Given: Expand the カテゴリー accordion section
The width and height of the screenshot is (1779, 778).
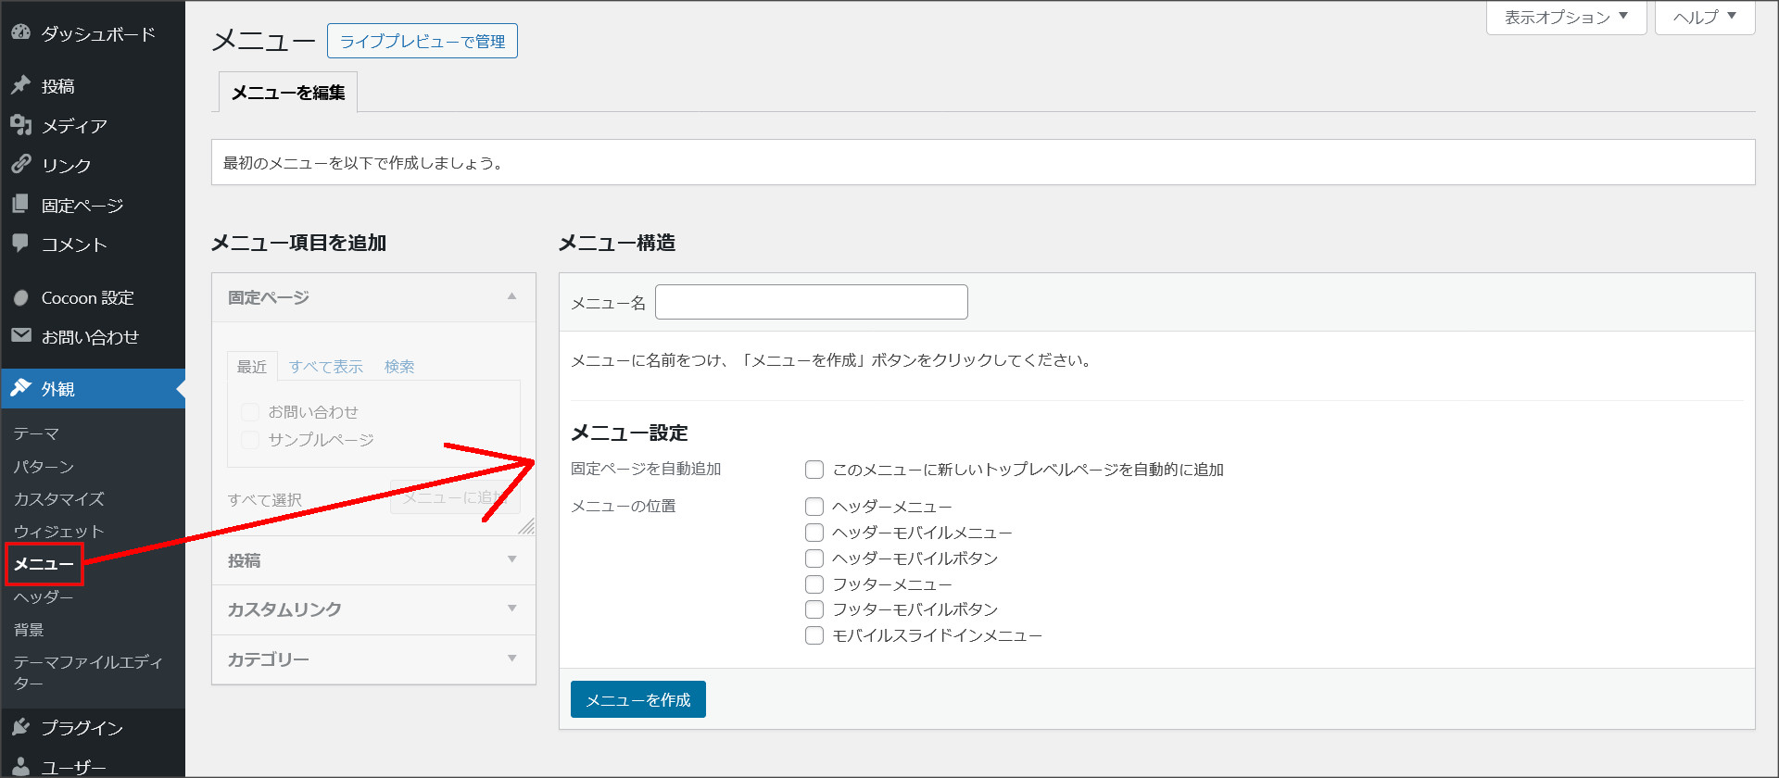Looking at the screenshot, I should click(373, 659).
